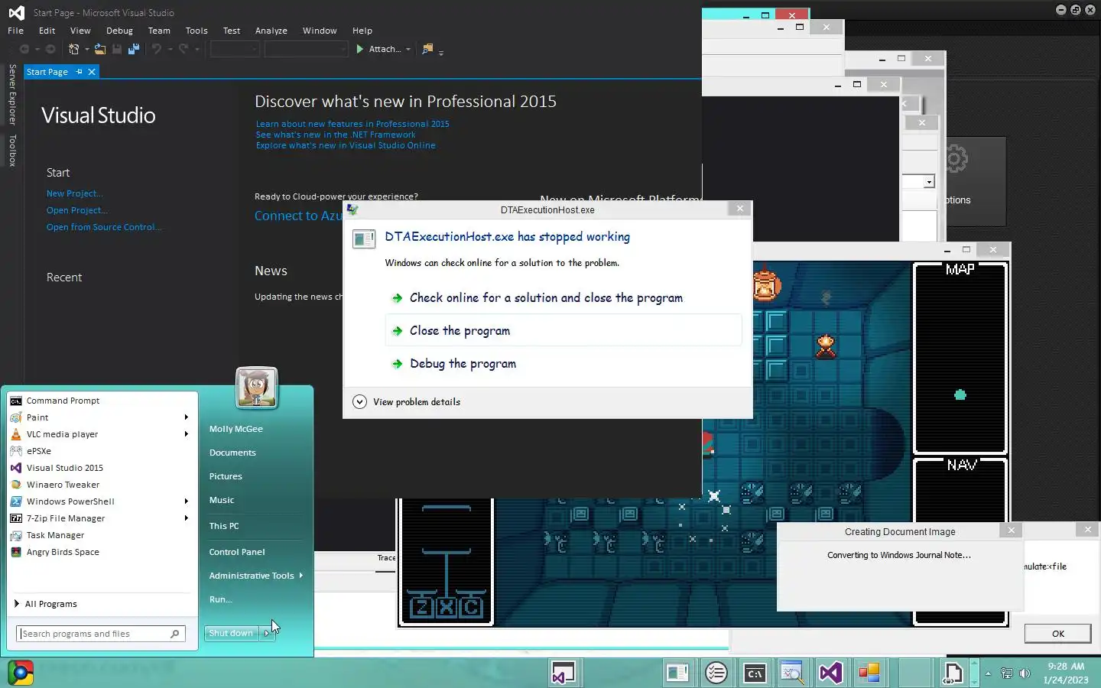Click Explore what's new in Visual Studio Online

coord(346,145)
